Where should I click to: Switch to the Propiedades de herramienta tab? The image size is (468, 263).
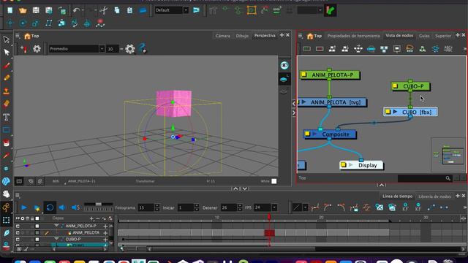click(353, 36)
